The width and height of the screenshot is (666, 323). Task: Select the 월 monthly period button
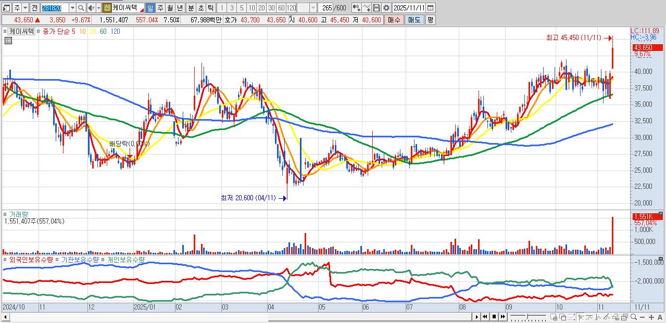[x=170, y=8]
